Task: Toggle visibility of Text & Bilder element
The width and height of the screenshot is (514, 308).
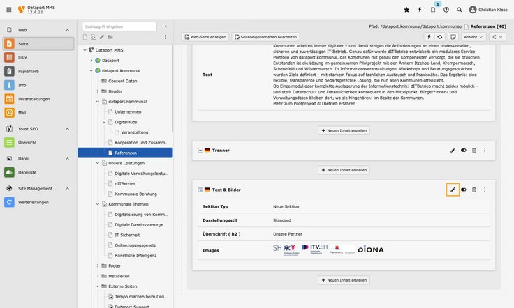Action: 464,190
